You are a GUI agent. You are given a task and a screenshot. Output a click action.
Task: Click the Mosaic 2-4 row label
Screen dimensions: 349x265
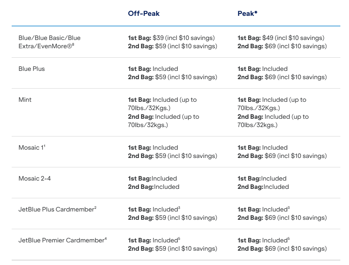coord(35,178)
